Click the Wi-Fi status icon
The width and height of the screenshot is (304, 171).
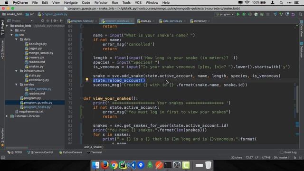pos(247,3)
